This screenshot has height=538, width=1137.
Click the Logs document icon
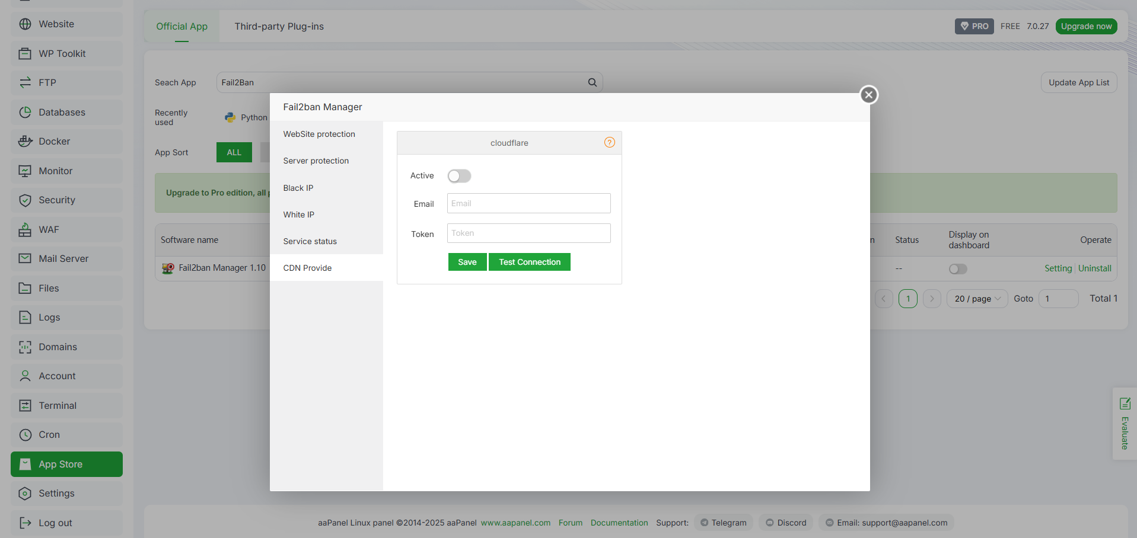click(25, 318)
